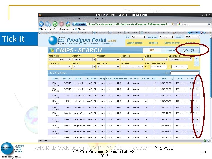Untick the checked CCCMA canesm2 row checkbox

click(x=198, y=89)
